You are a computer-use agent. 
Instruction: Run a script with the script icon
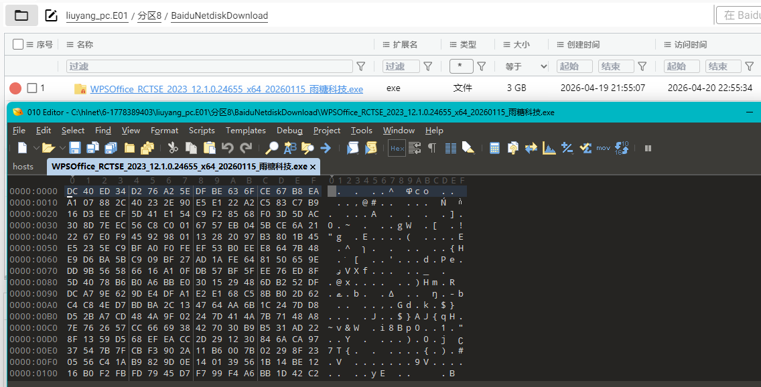[x=353, y=148]
